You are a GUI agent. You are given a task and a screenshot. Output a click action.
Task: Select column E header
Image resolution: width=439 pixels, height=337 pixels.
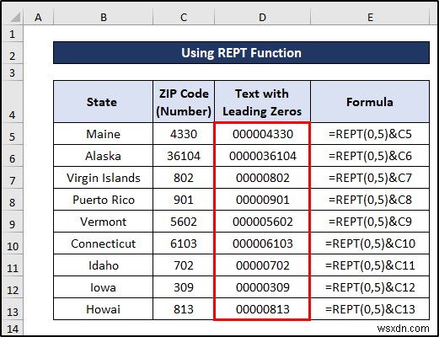click(x=370, y=18)
